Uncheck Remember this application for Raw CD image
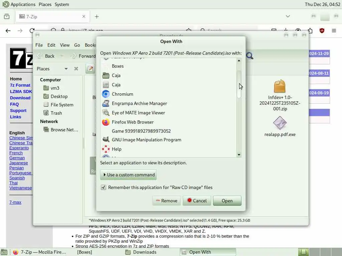The image size is (342, 256). 104,187
